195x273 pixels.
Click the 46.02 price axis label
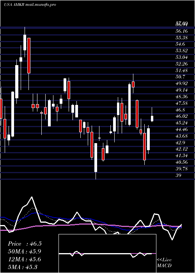pos(182,117)
